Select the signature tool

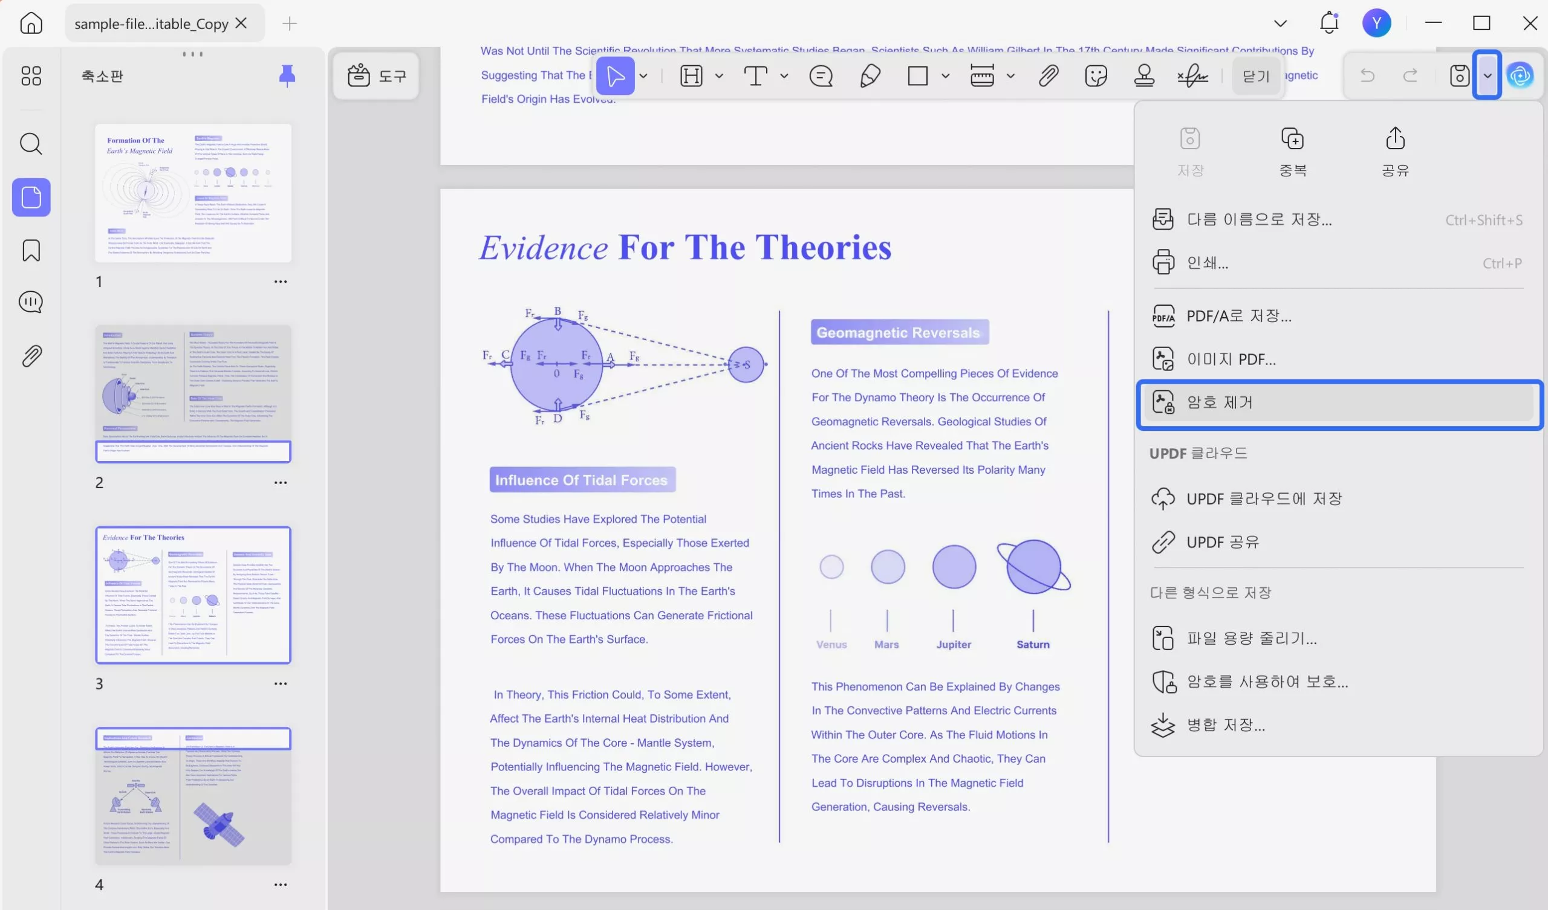tap(1192, 76)
